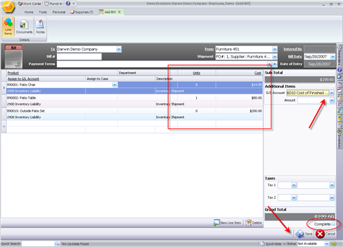The width and height of the screenshot is (343, 247).
Task: Open the Inventory sidebar panel
Action: (340, 139)
